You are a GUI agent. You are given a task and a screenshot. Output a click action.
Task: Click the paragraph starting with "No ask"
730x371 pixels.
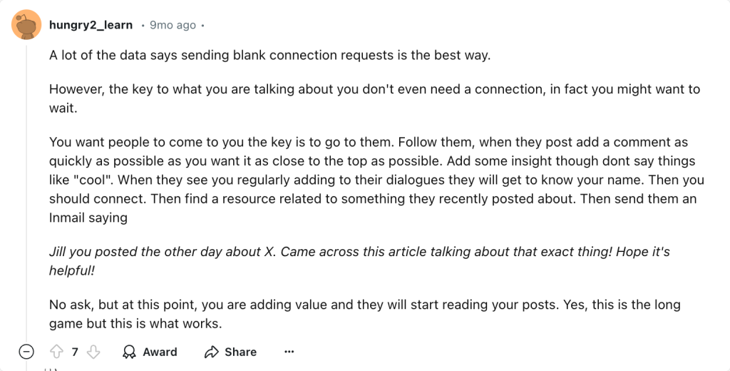click(364, 314)
